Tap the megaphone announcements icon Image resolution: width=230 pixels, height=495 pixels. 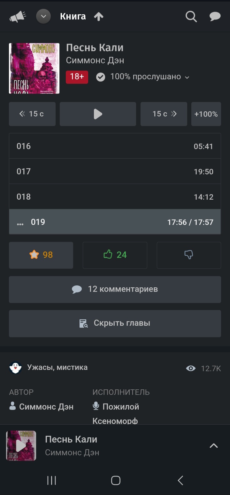(x=18, y=17)
